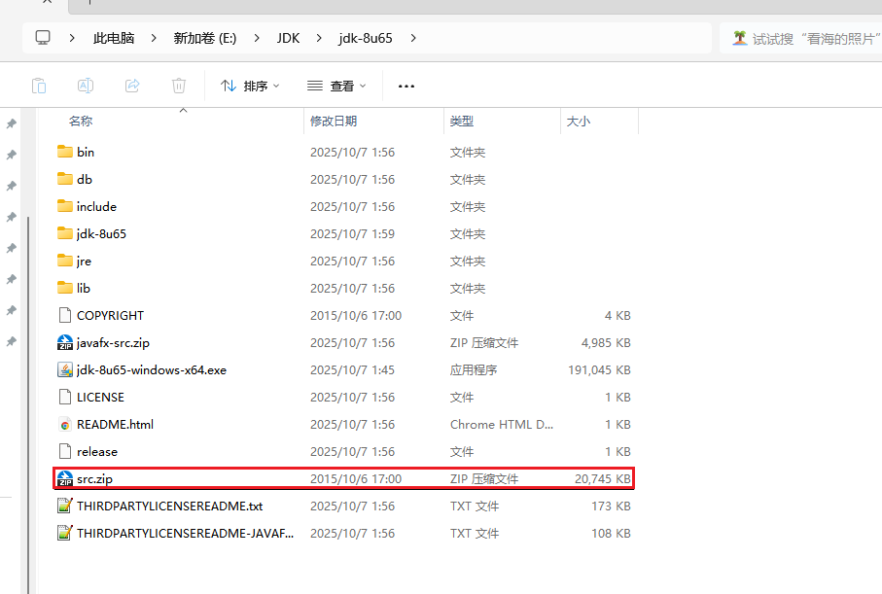
Task: Go to JDK folder in breadcrumb
Action: pos(288,38)
